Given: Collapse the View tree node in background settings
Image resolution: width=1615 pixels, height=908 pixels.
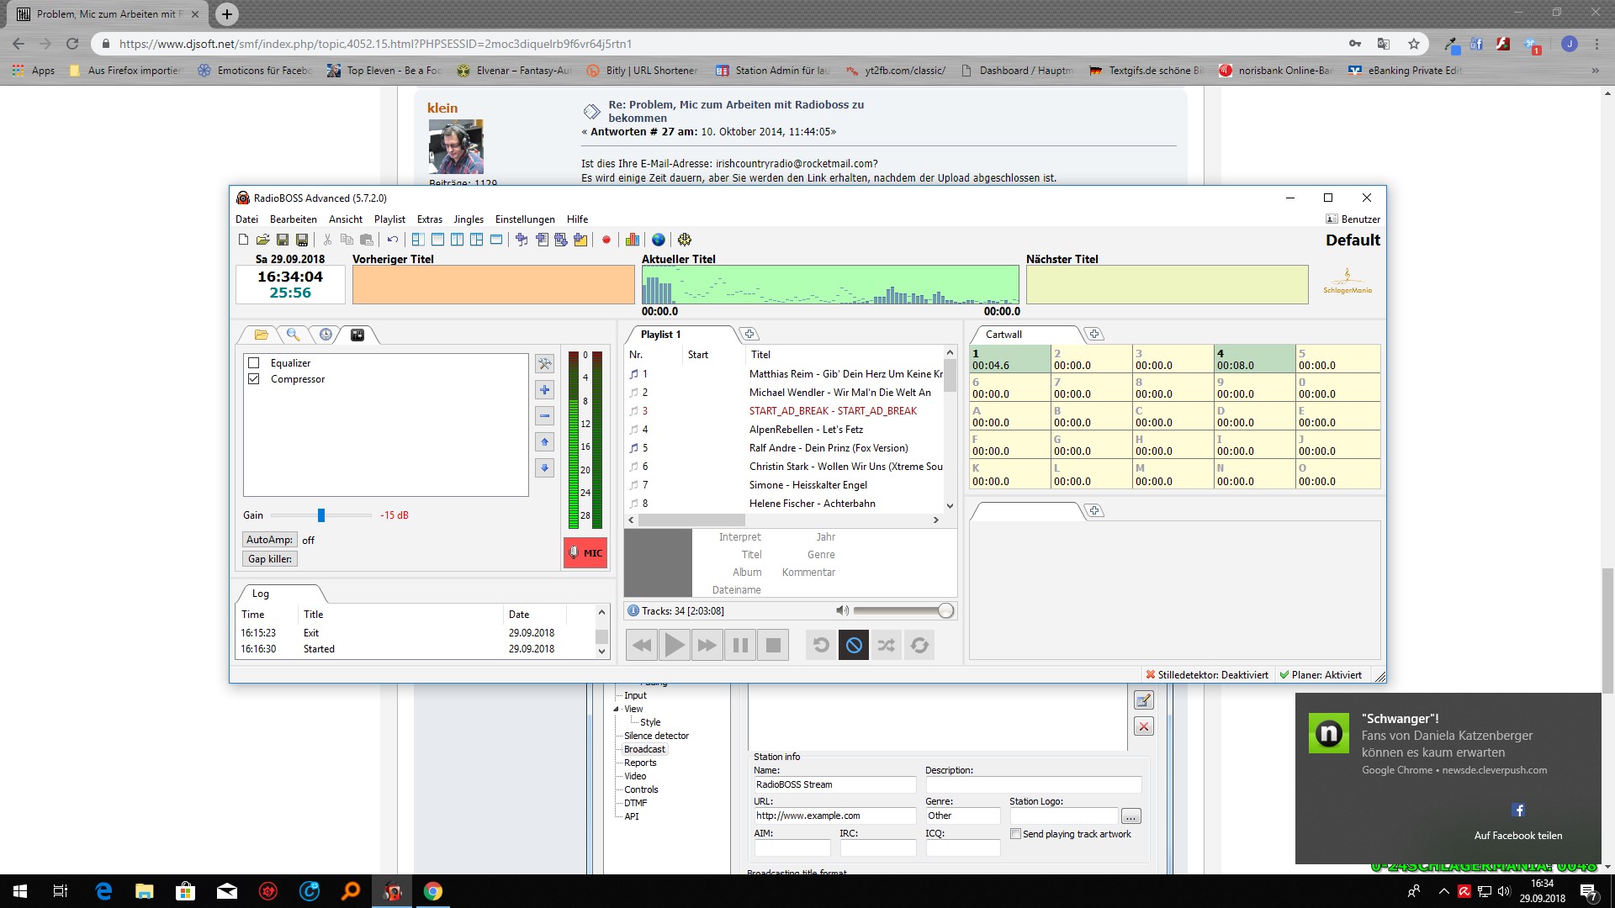Looking at the screenshot, I should click(x=617, y=710).
